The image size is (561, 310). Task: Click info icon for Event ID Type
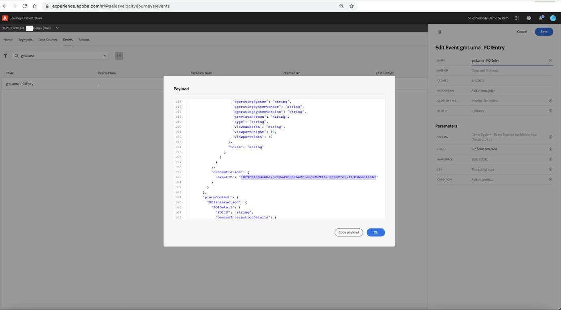550,101
